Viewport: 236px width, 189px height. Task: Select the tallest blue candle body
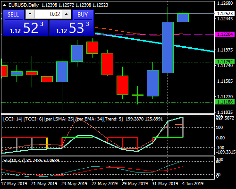pyautogui.click(x=168, y=47)
